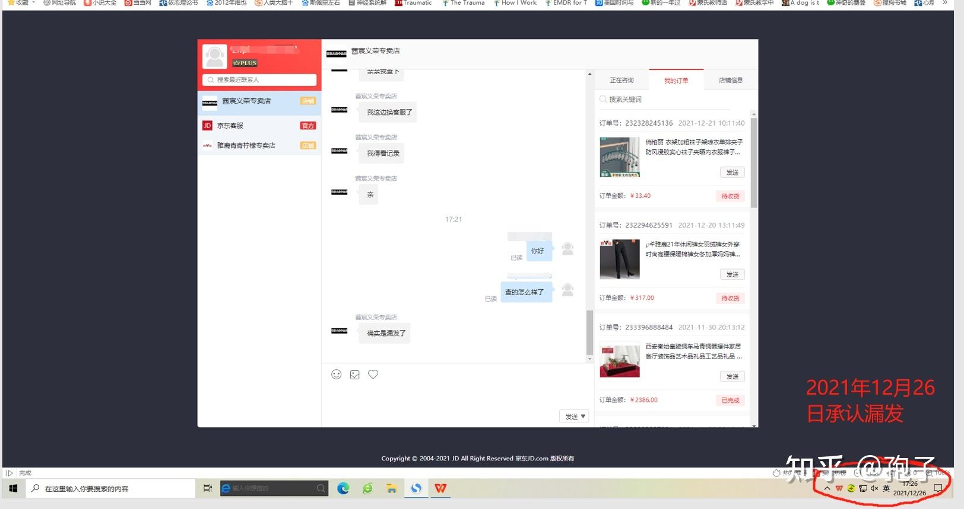Image resolution: width=964 pixels, height=509 pixels.
Task: Open the 网址导航 bookmark
Action: (x=59, y=3)
